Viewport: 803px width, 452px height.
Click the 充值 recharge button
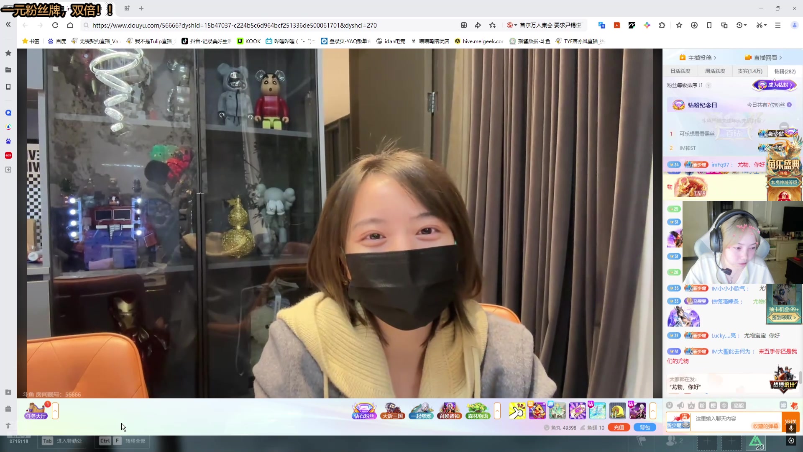(x=619, y=427)
